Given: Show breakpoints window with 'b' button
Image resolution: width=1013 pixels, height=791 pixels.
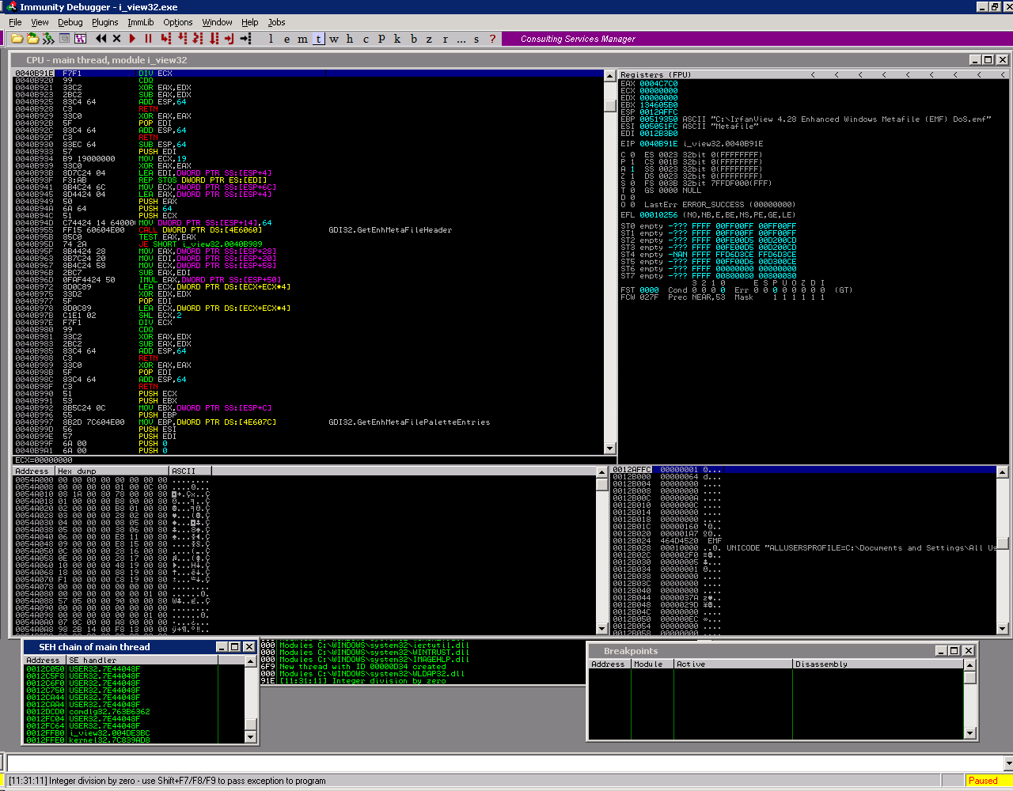Looking at the screenshot, I should [x=413, y=39].
